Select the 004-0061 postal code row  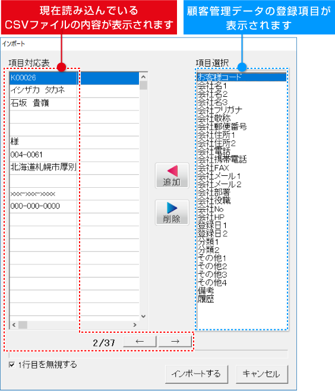pos(74,155)
